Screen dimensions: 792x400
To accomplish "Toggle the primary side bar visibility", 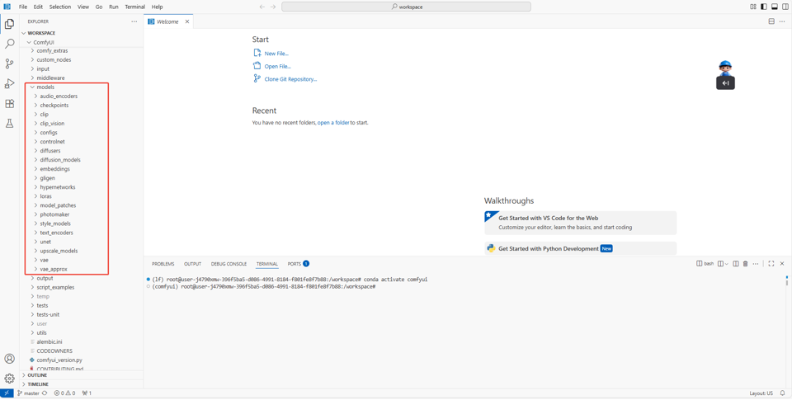I will 764,7.
